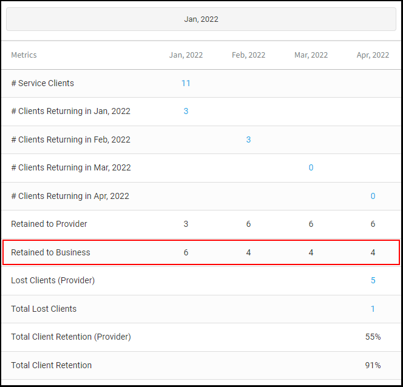Select the Retained to Provider row label
403x387 pixels.
[49, 224]
